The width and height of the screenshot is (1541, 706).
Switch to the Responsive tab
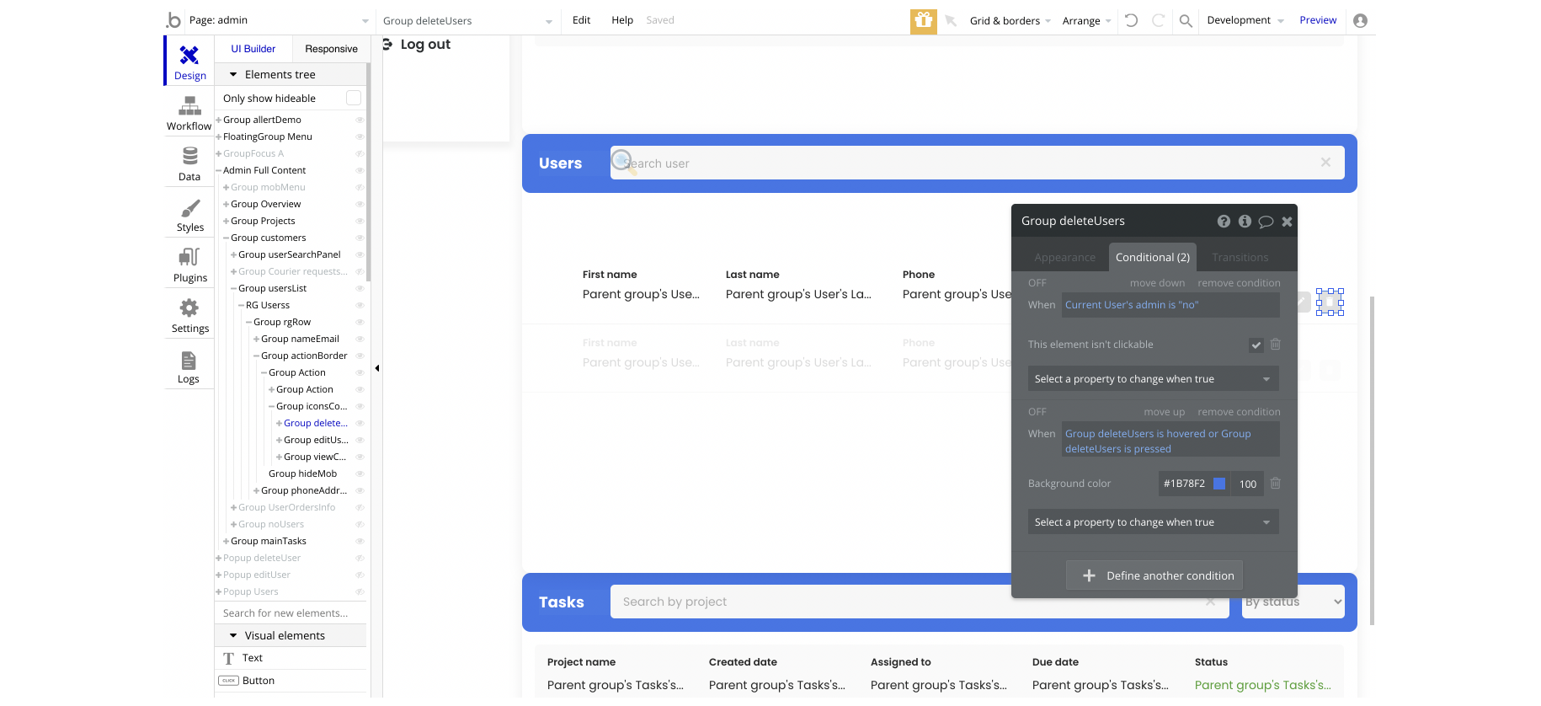point(331,49)
